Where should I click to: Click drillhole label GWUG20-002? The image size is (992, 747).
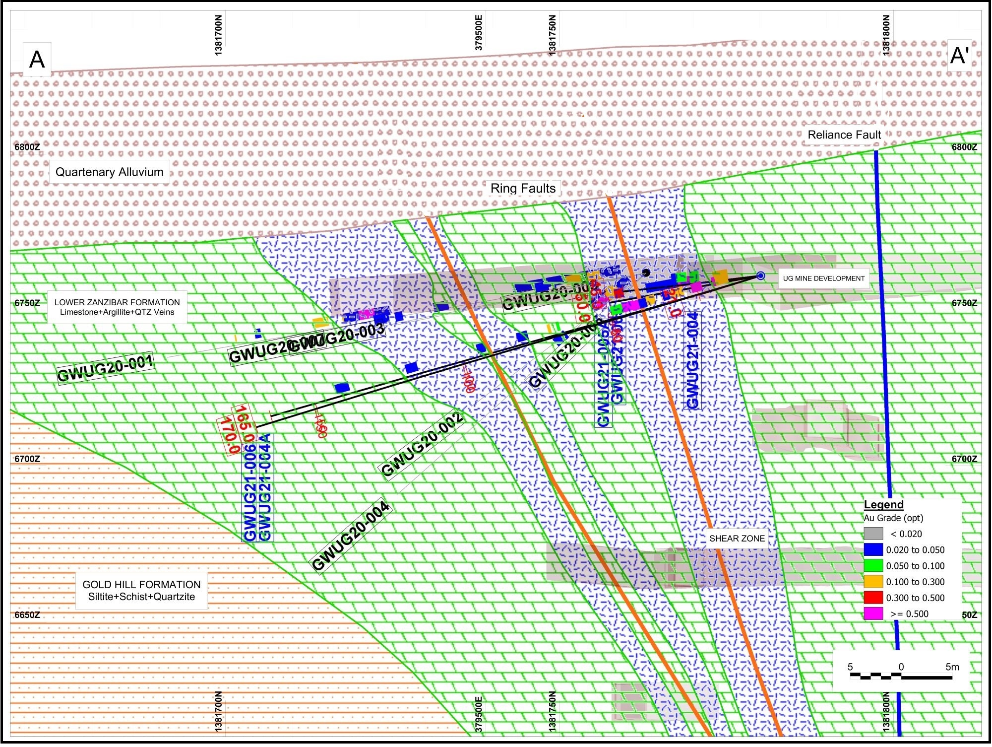[x=422, y=444]
